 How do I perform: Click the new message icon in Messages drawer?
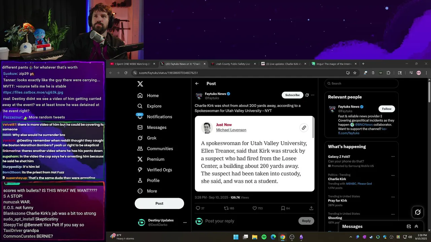pyautogui.click(x=409, y=227)
